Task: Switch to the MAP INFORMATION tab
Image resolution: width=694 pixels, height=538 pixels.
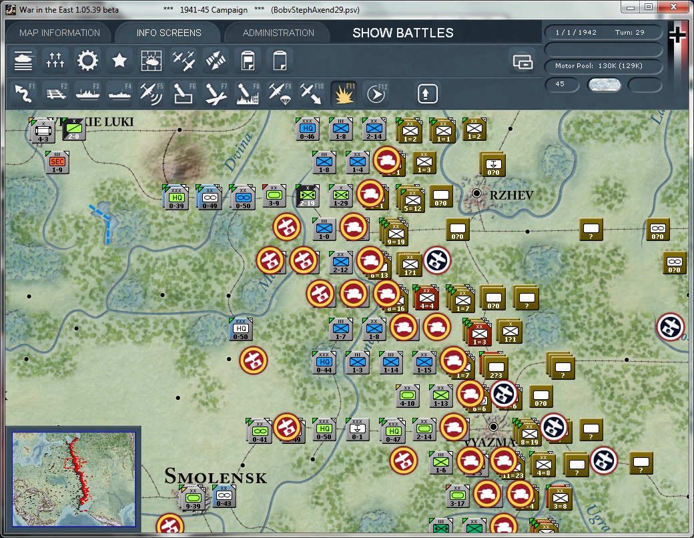Action: click(60, 33)
